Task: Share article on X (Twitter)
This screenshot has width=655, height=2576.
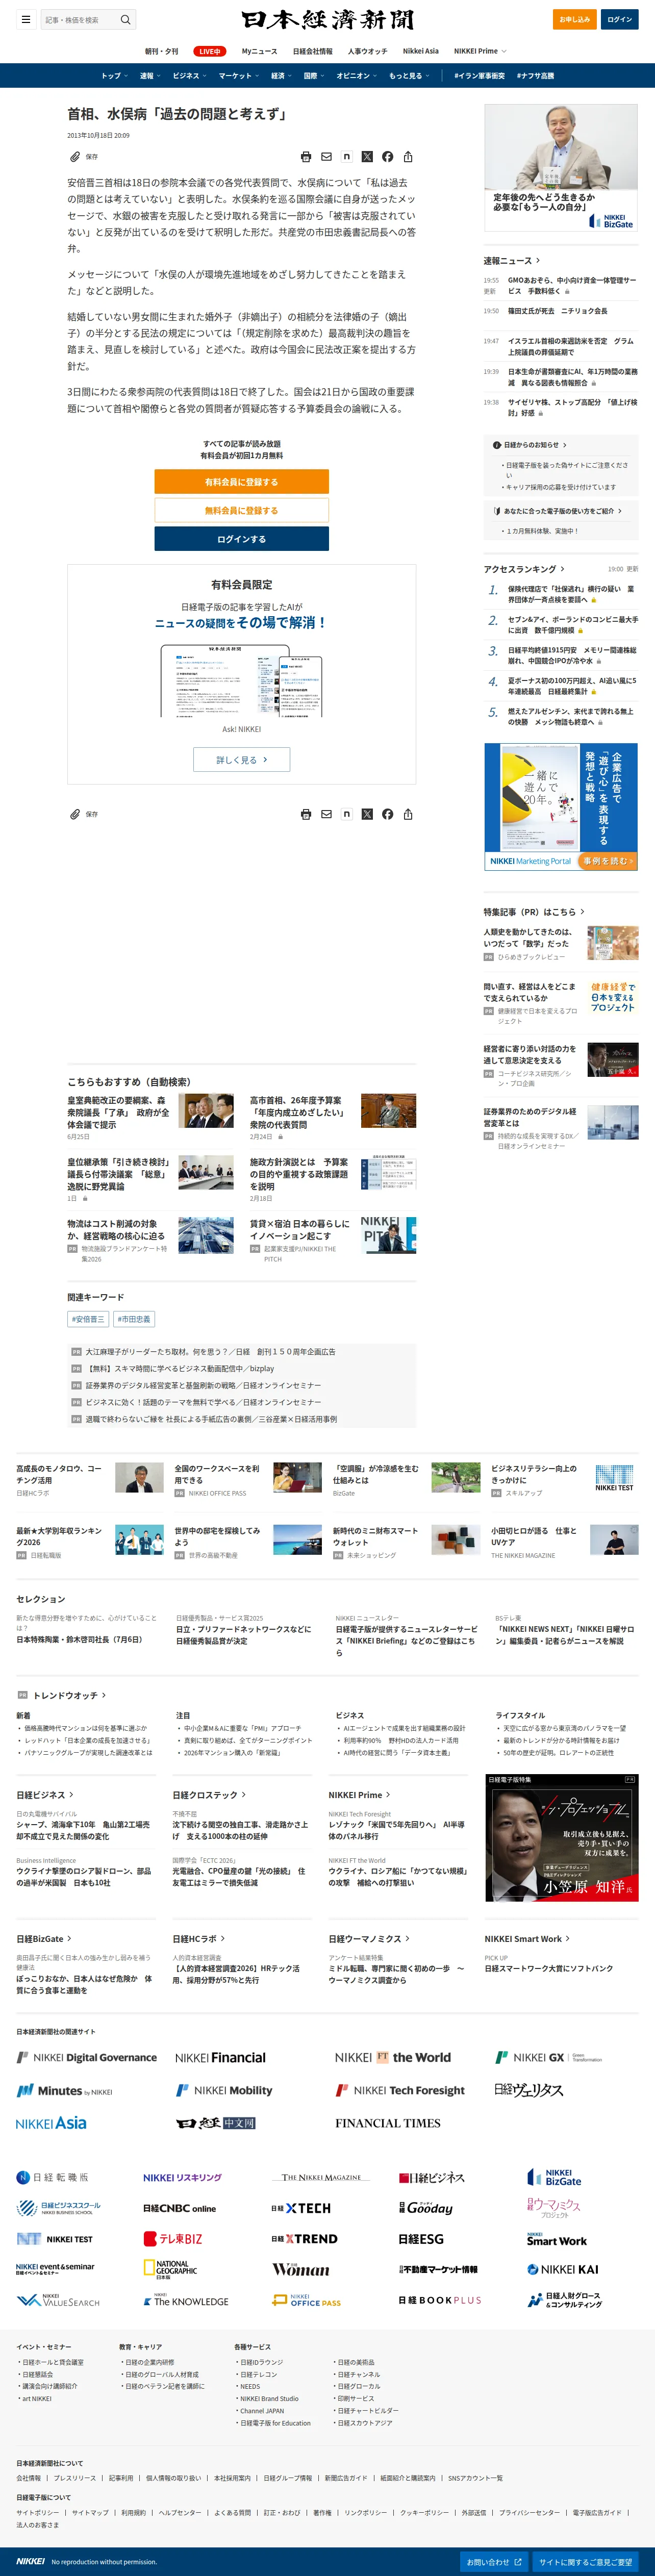Action: 367,157
